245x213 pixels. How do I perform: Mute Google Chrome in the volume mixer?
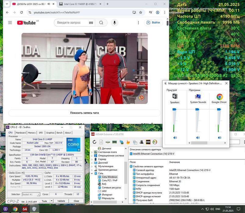point(219,138)
